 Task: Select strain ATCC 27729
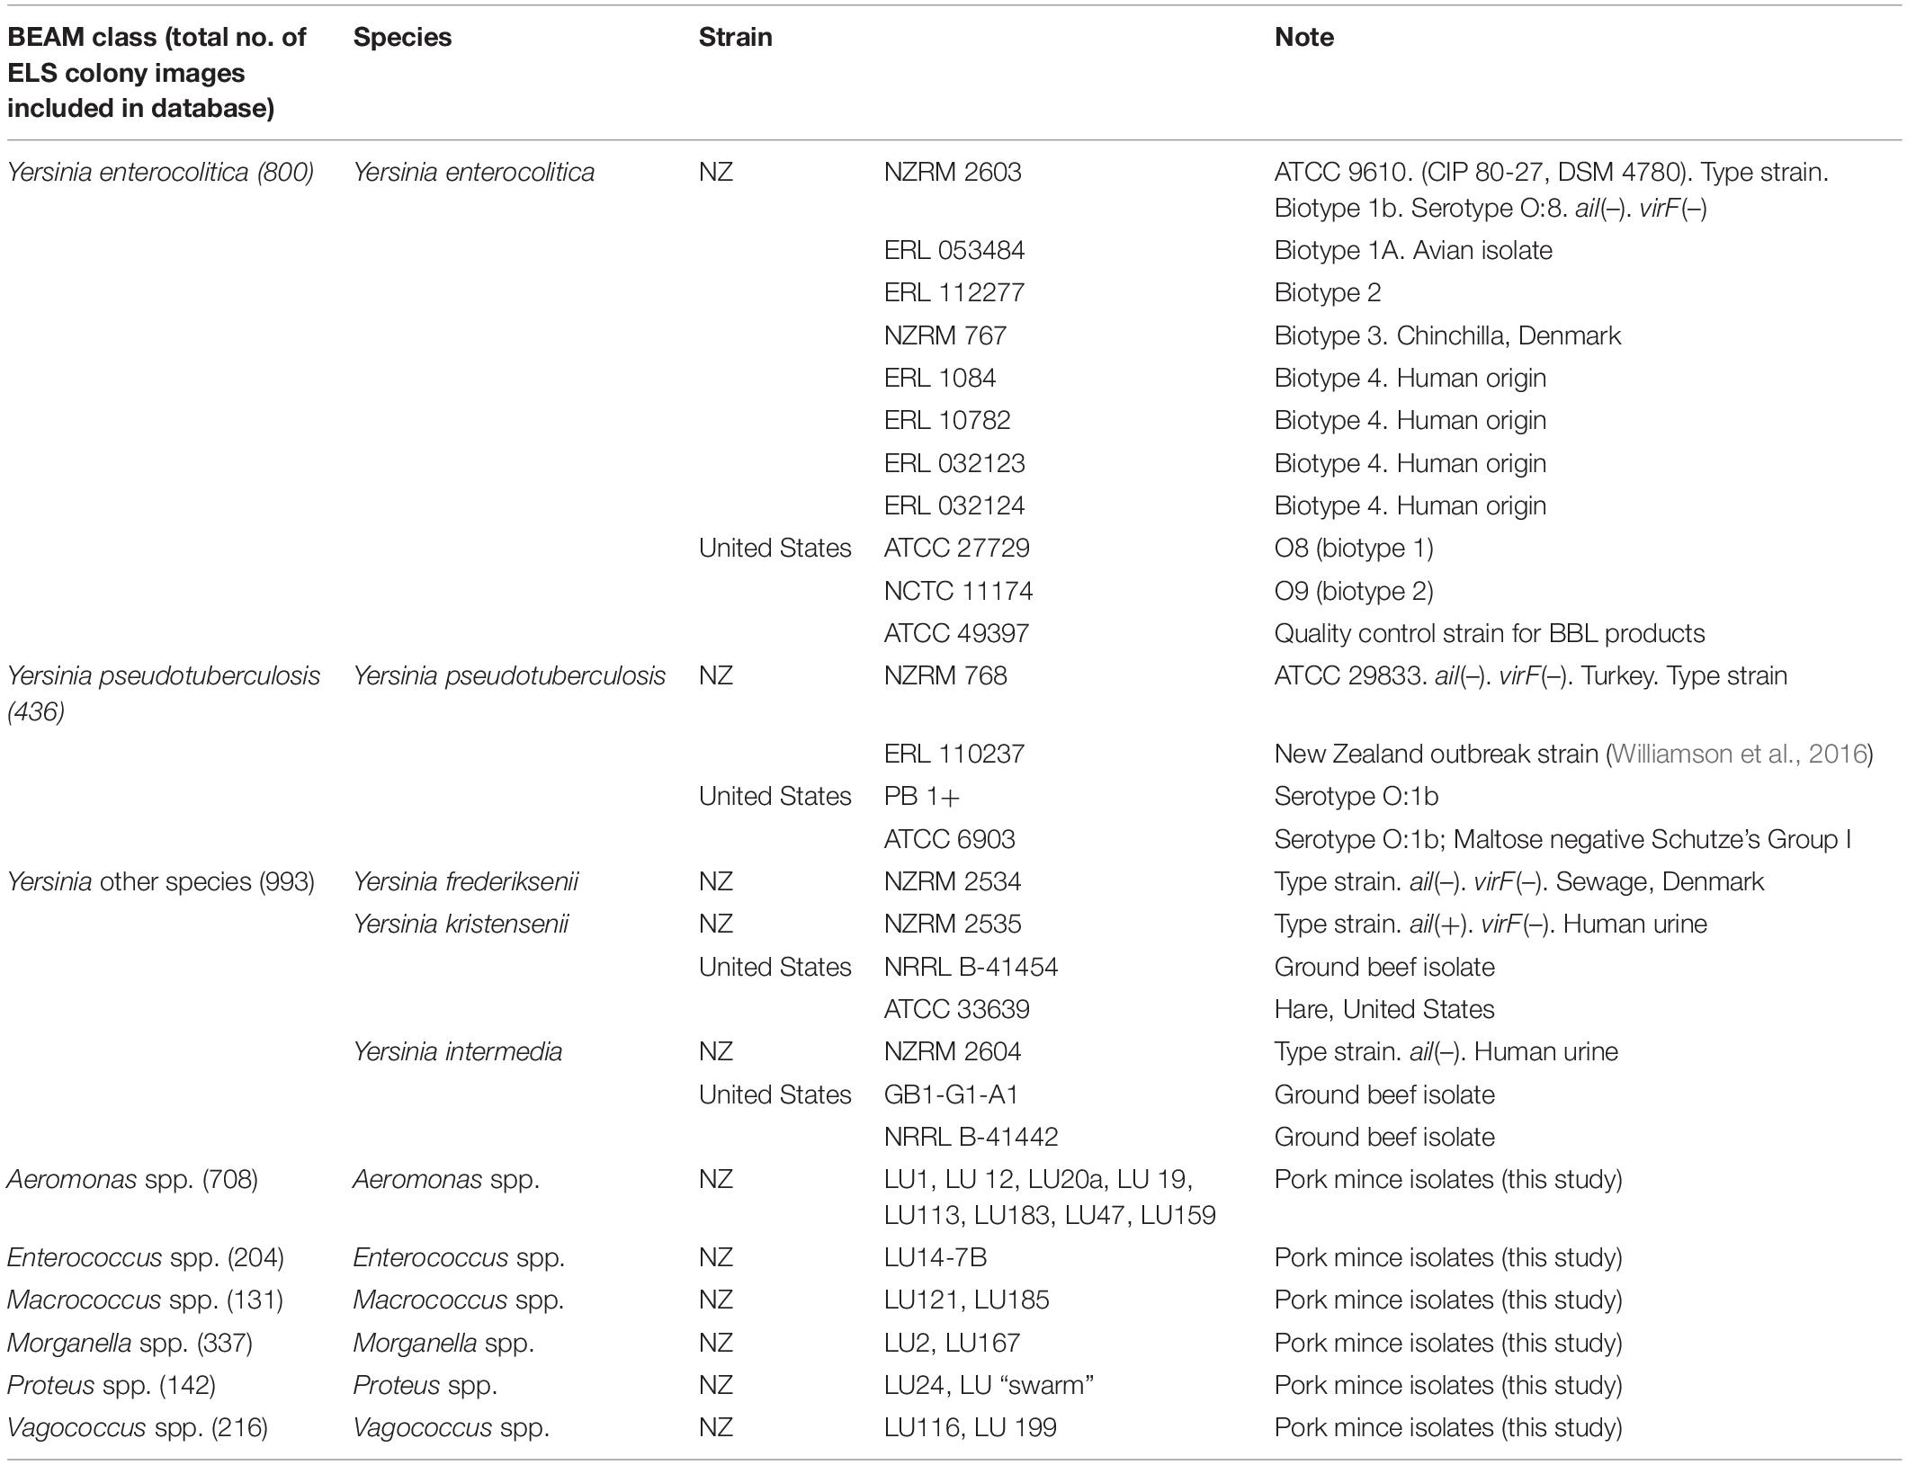tap(957, 548)
